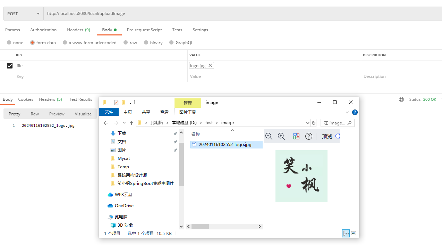
Task: Remove logo.jpg with the X icon
Action: coord(210,65)
